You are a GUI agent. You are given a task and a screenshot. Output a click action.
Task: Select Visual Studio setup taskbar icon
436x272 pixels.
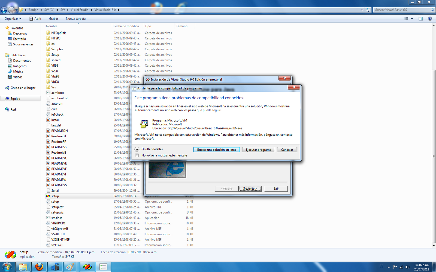coord(87,267)
